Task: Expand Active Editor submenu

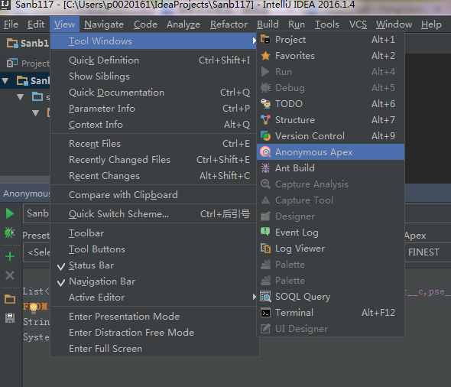Action: [154, 298]
